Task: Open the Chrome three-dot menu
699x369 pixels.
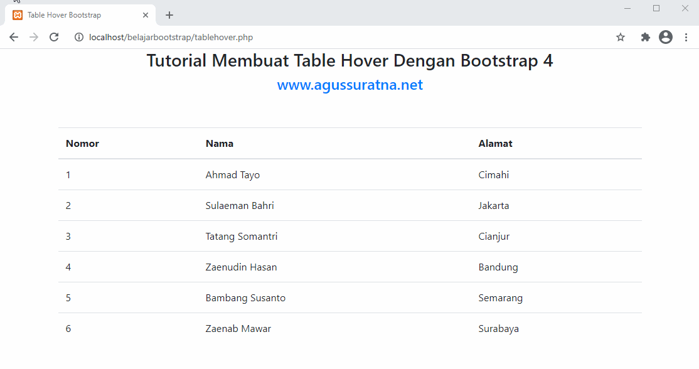Action: point(686,37)
